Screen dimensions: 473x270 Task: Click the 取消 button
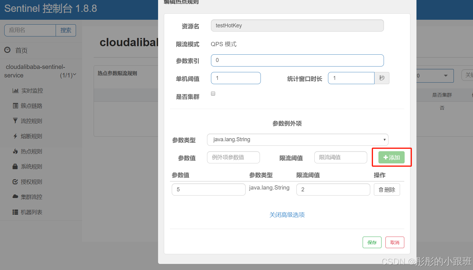pos(395,242)
